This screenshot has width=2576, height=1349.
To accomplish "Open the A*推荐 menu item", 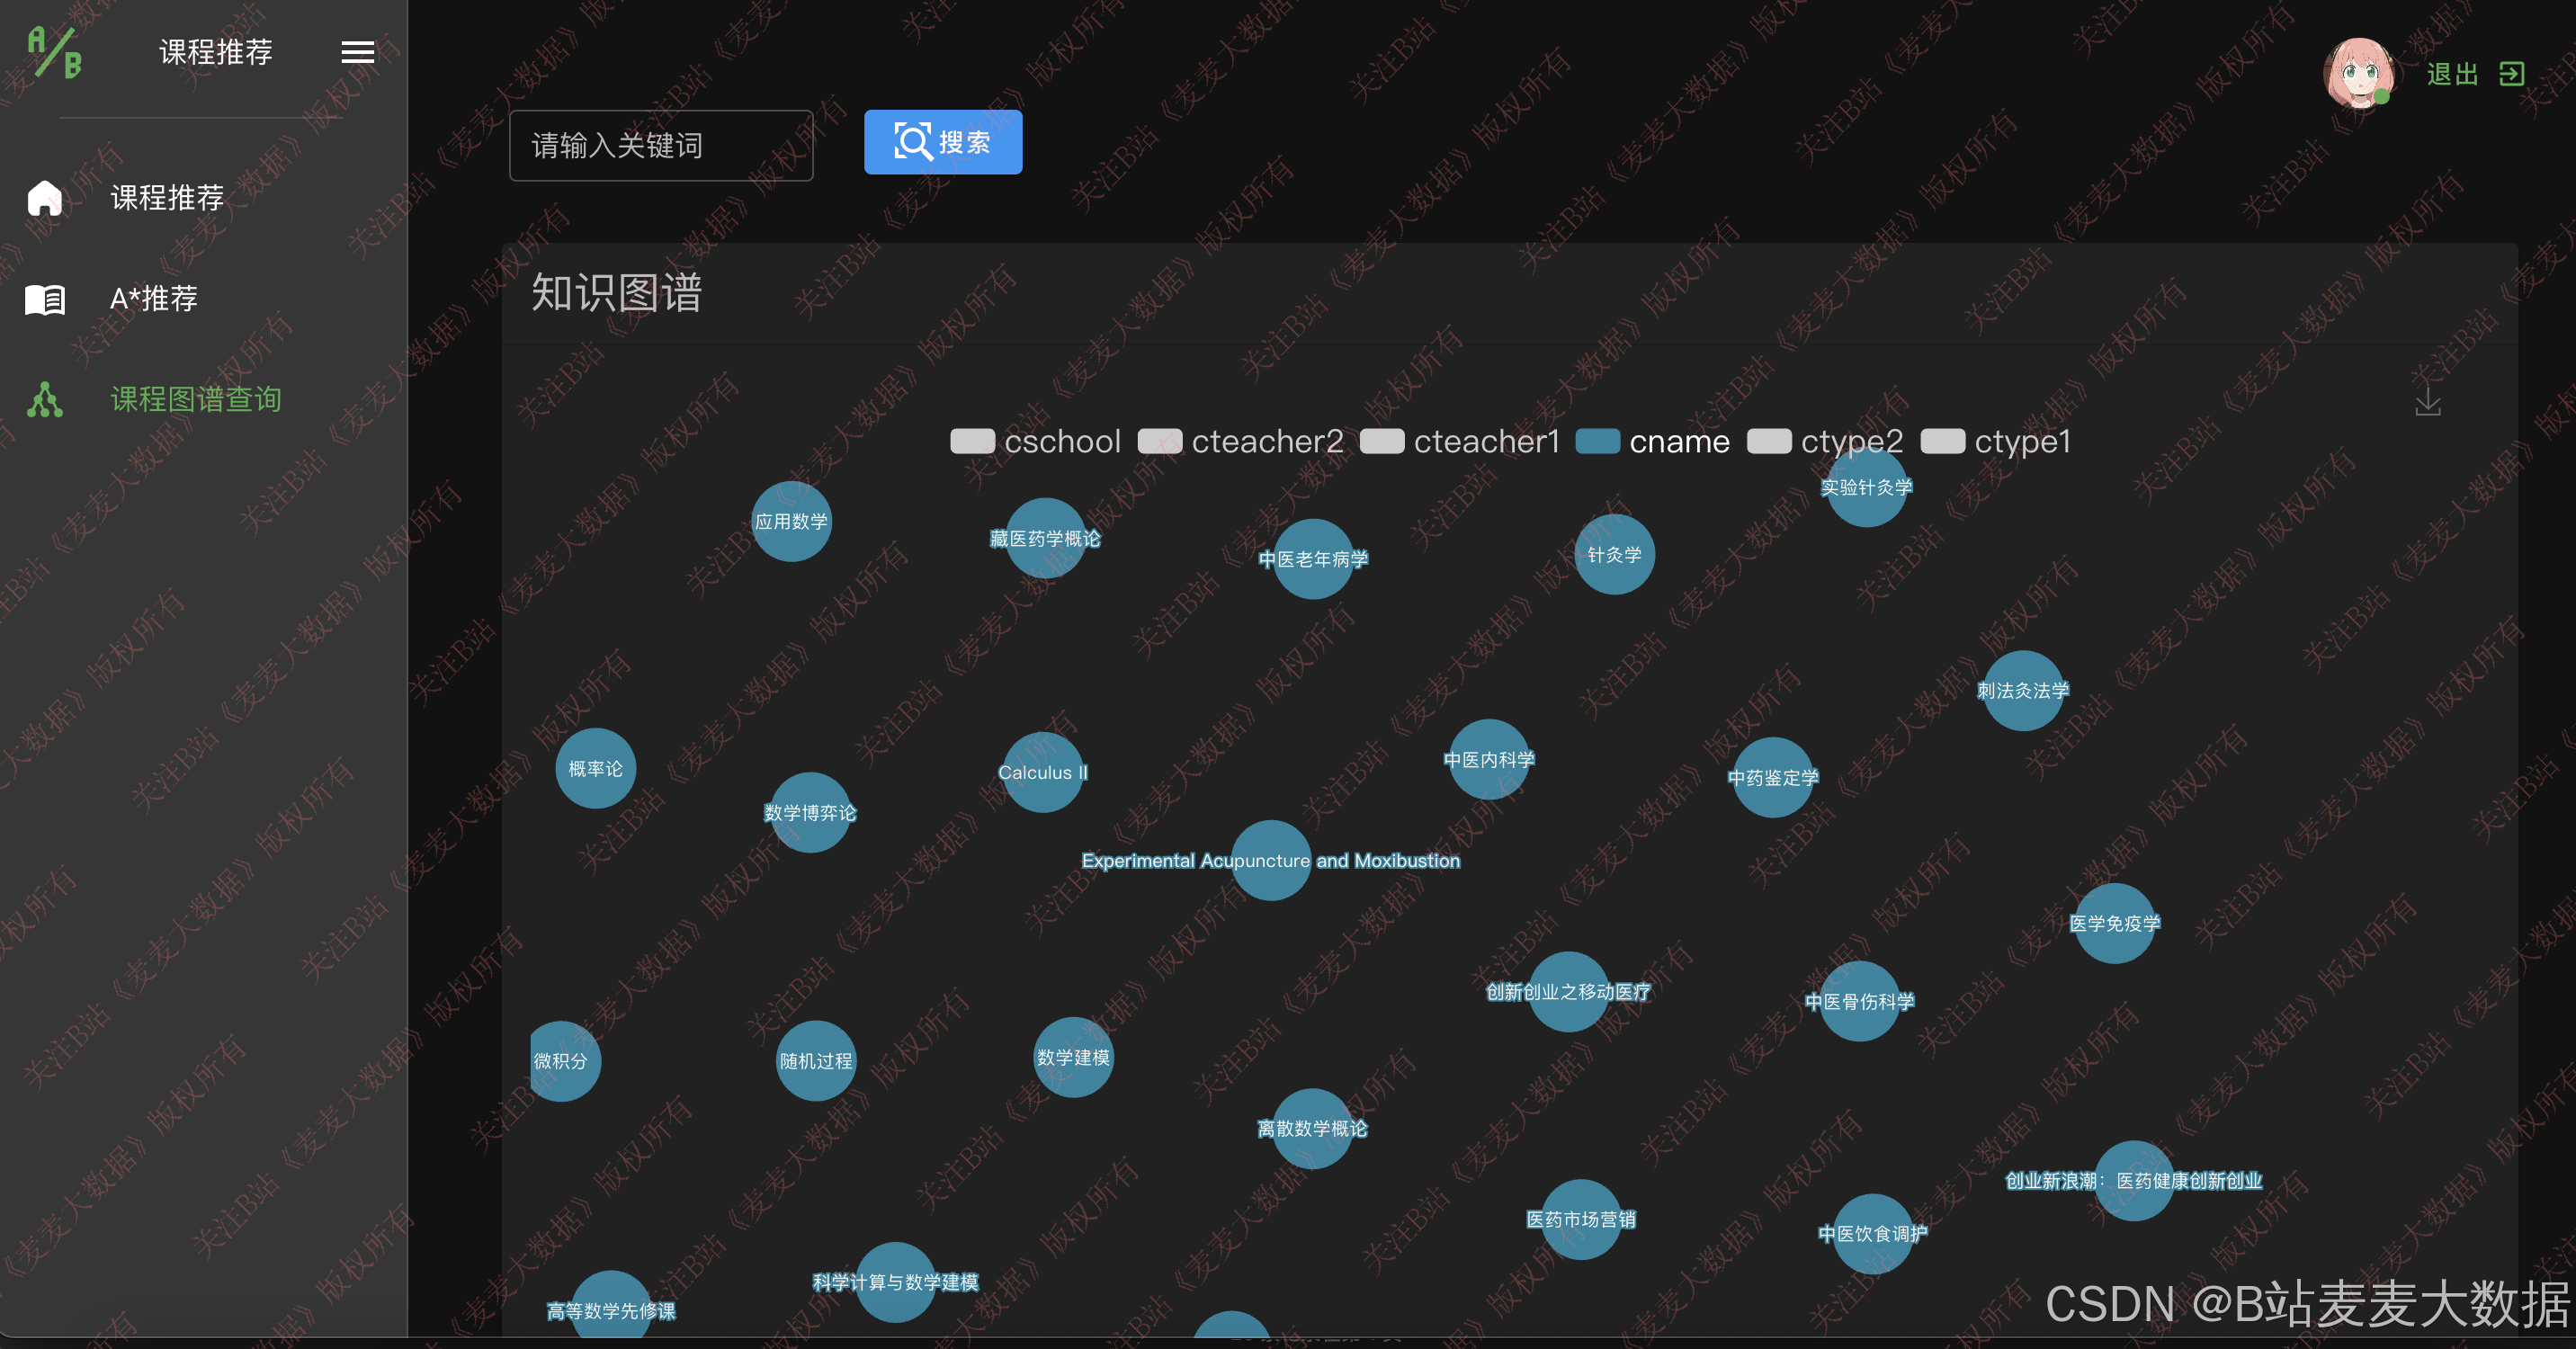I will 154,299.
